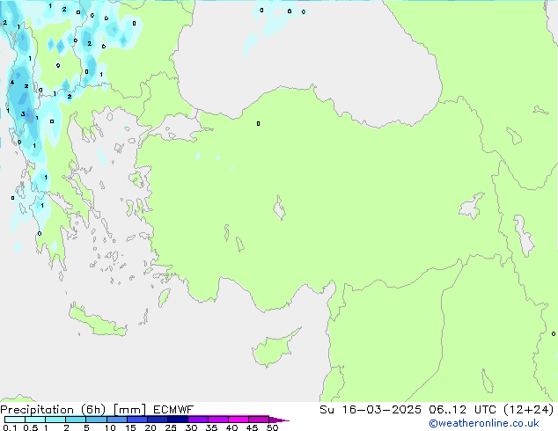Screen dimensions: 558x431
Task: Click the '[mm]' unit label
Action: click(129, 410)
